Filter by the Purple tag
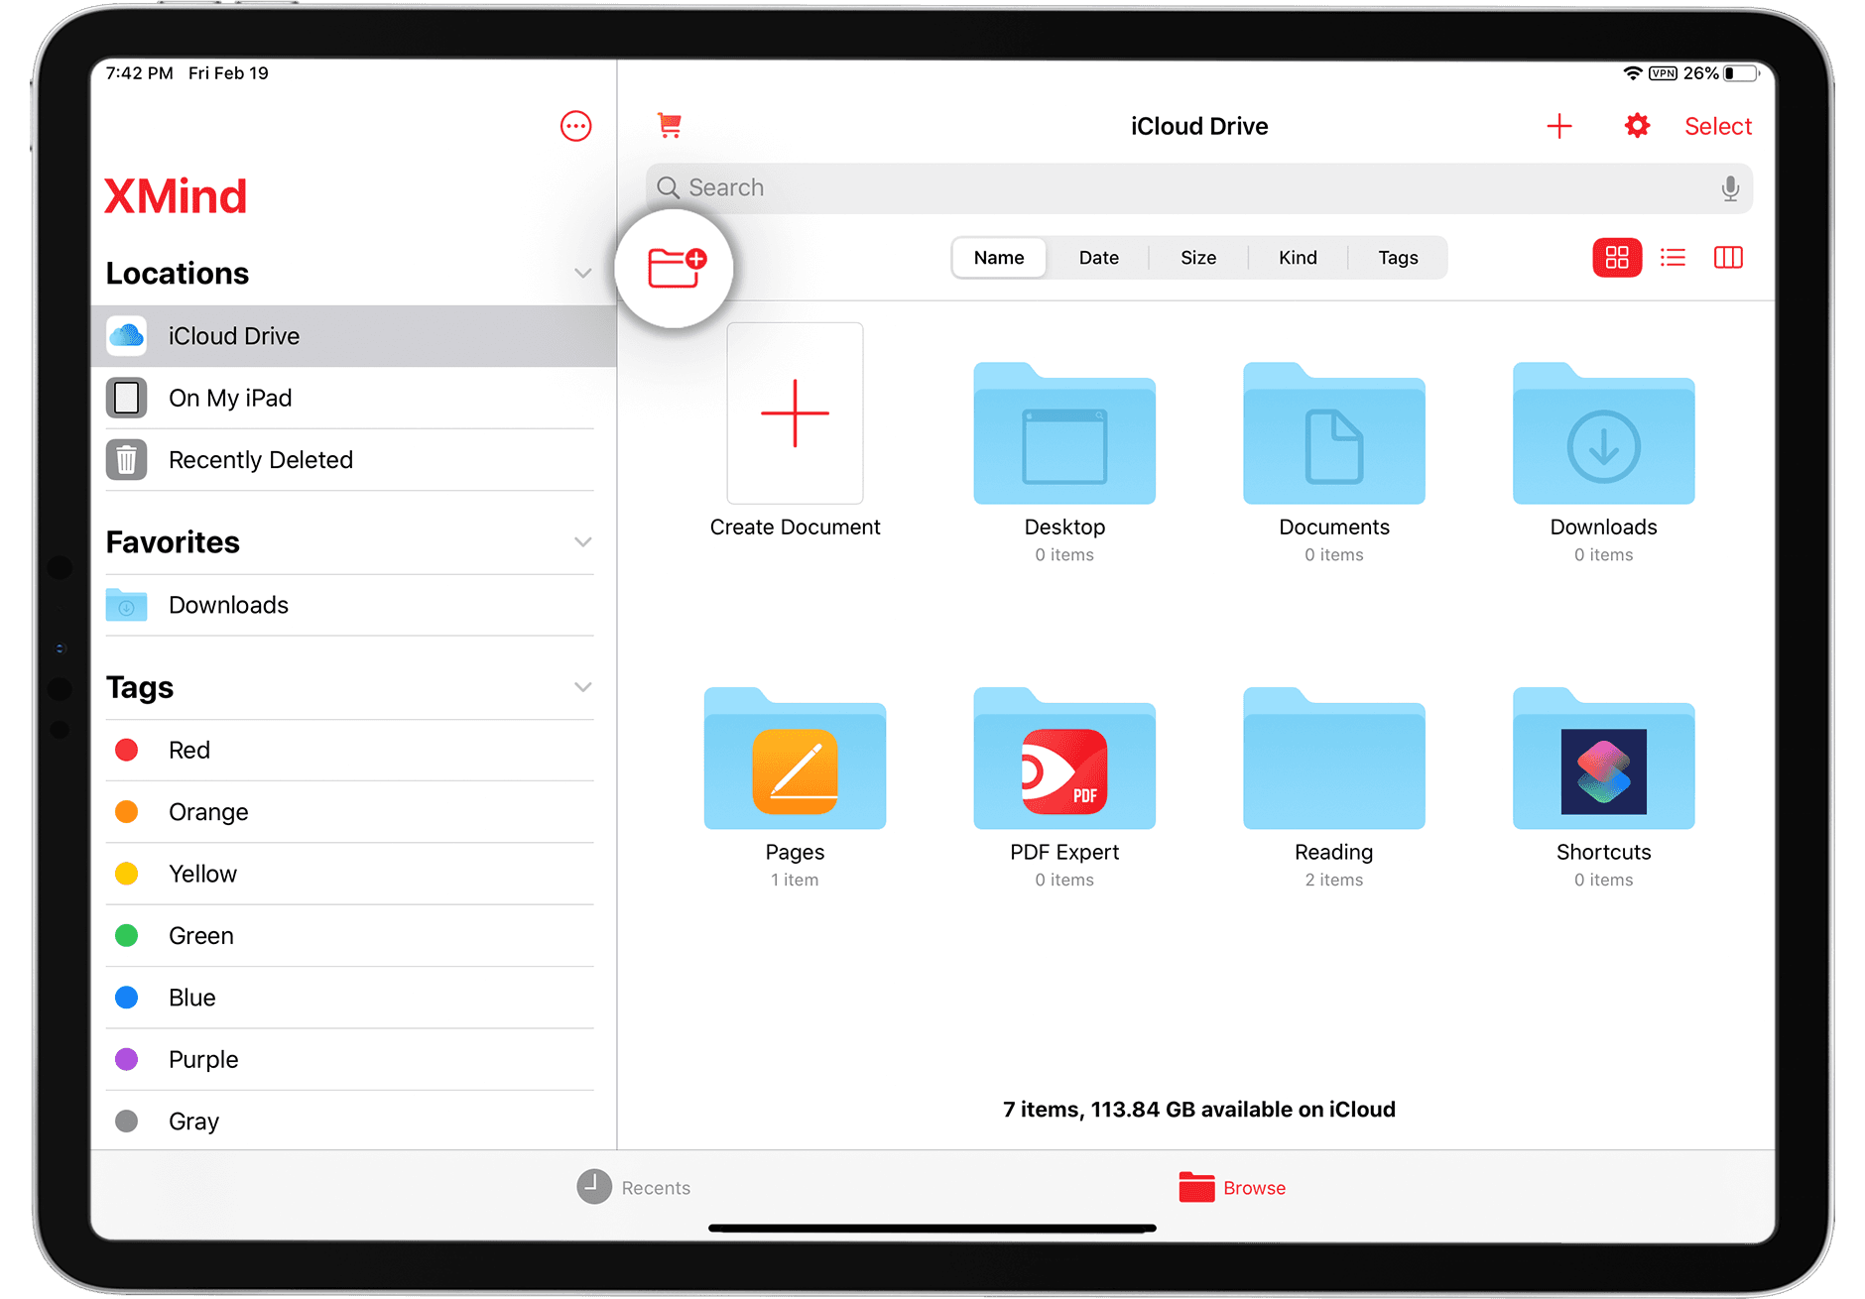This screenshot has width=1865, height=1299. 353,1059
